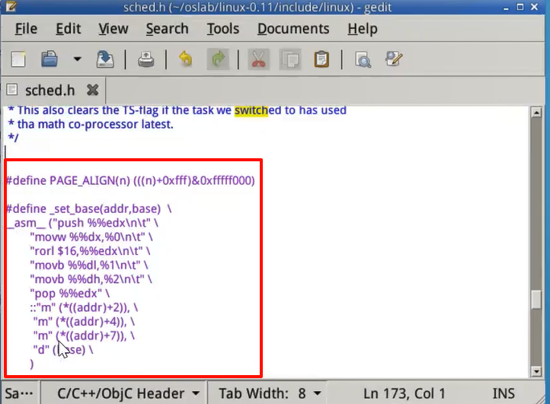
Task: Open the Search menu
Action: 167,29
